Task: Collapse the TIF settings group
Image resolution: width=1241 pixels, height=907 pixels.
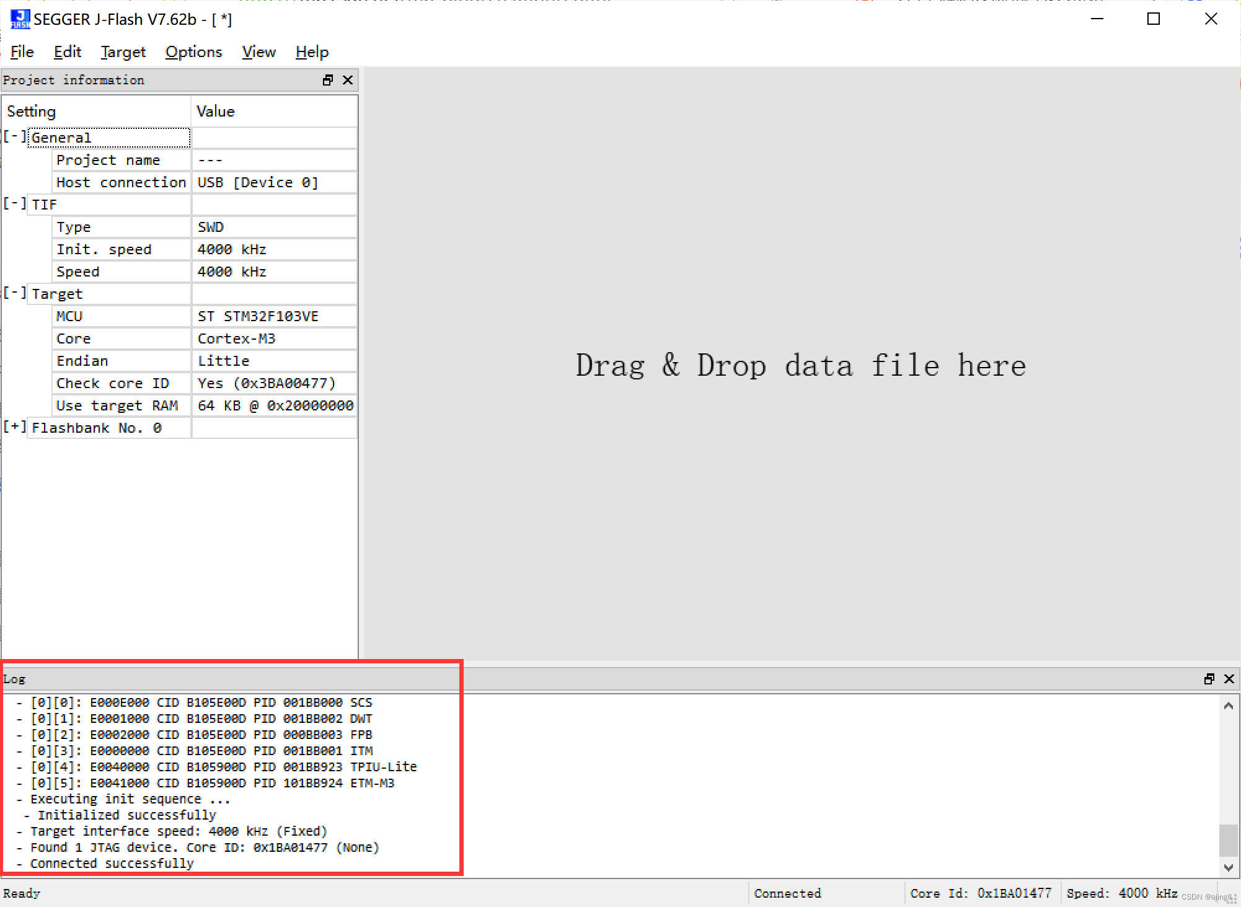Action: [x=14, y=203]
